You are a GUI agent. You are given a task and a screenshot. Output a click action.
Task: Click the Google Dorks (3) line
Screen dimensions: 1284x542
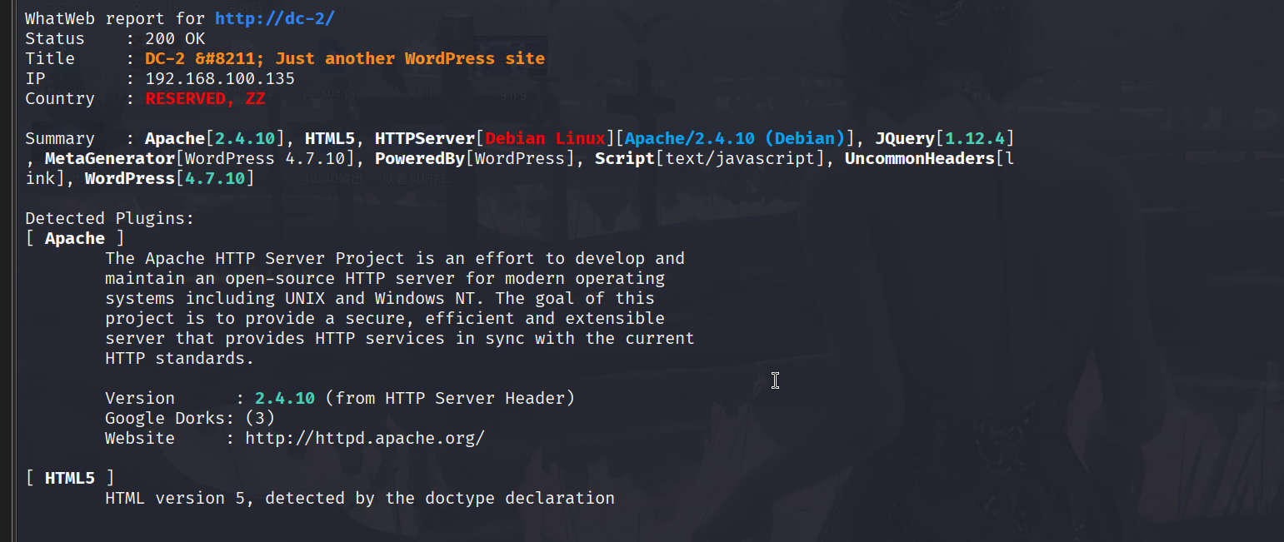190,418
